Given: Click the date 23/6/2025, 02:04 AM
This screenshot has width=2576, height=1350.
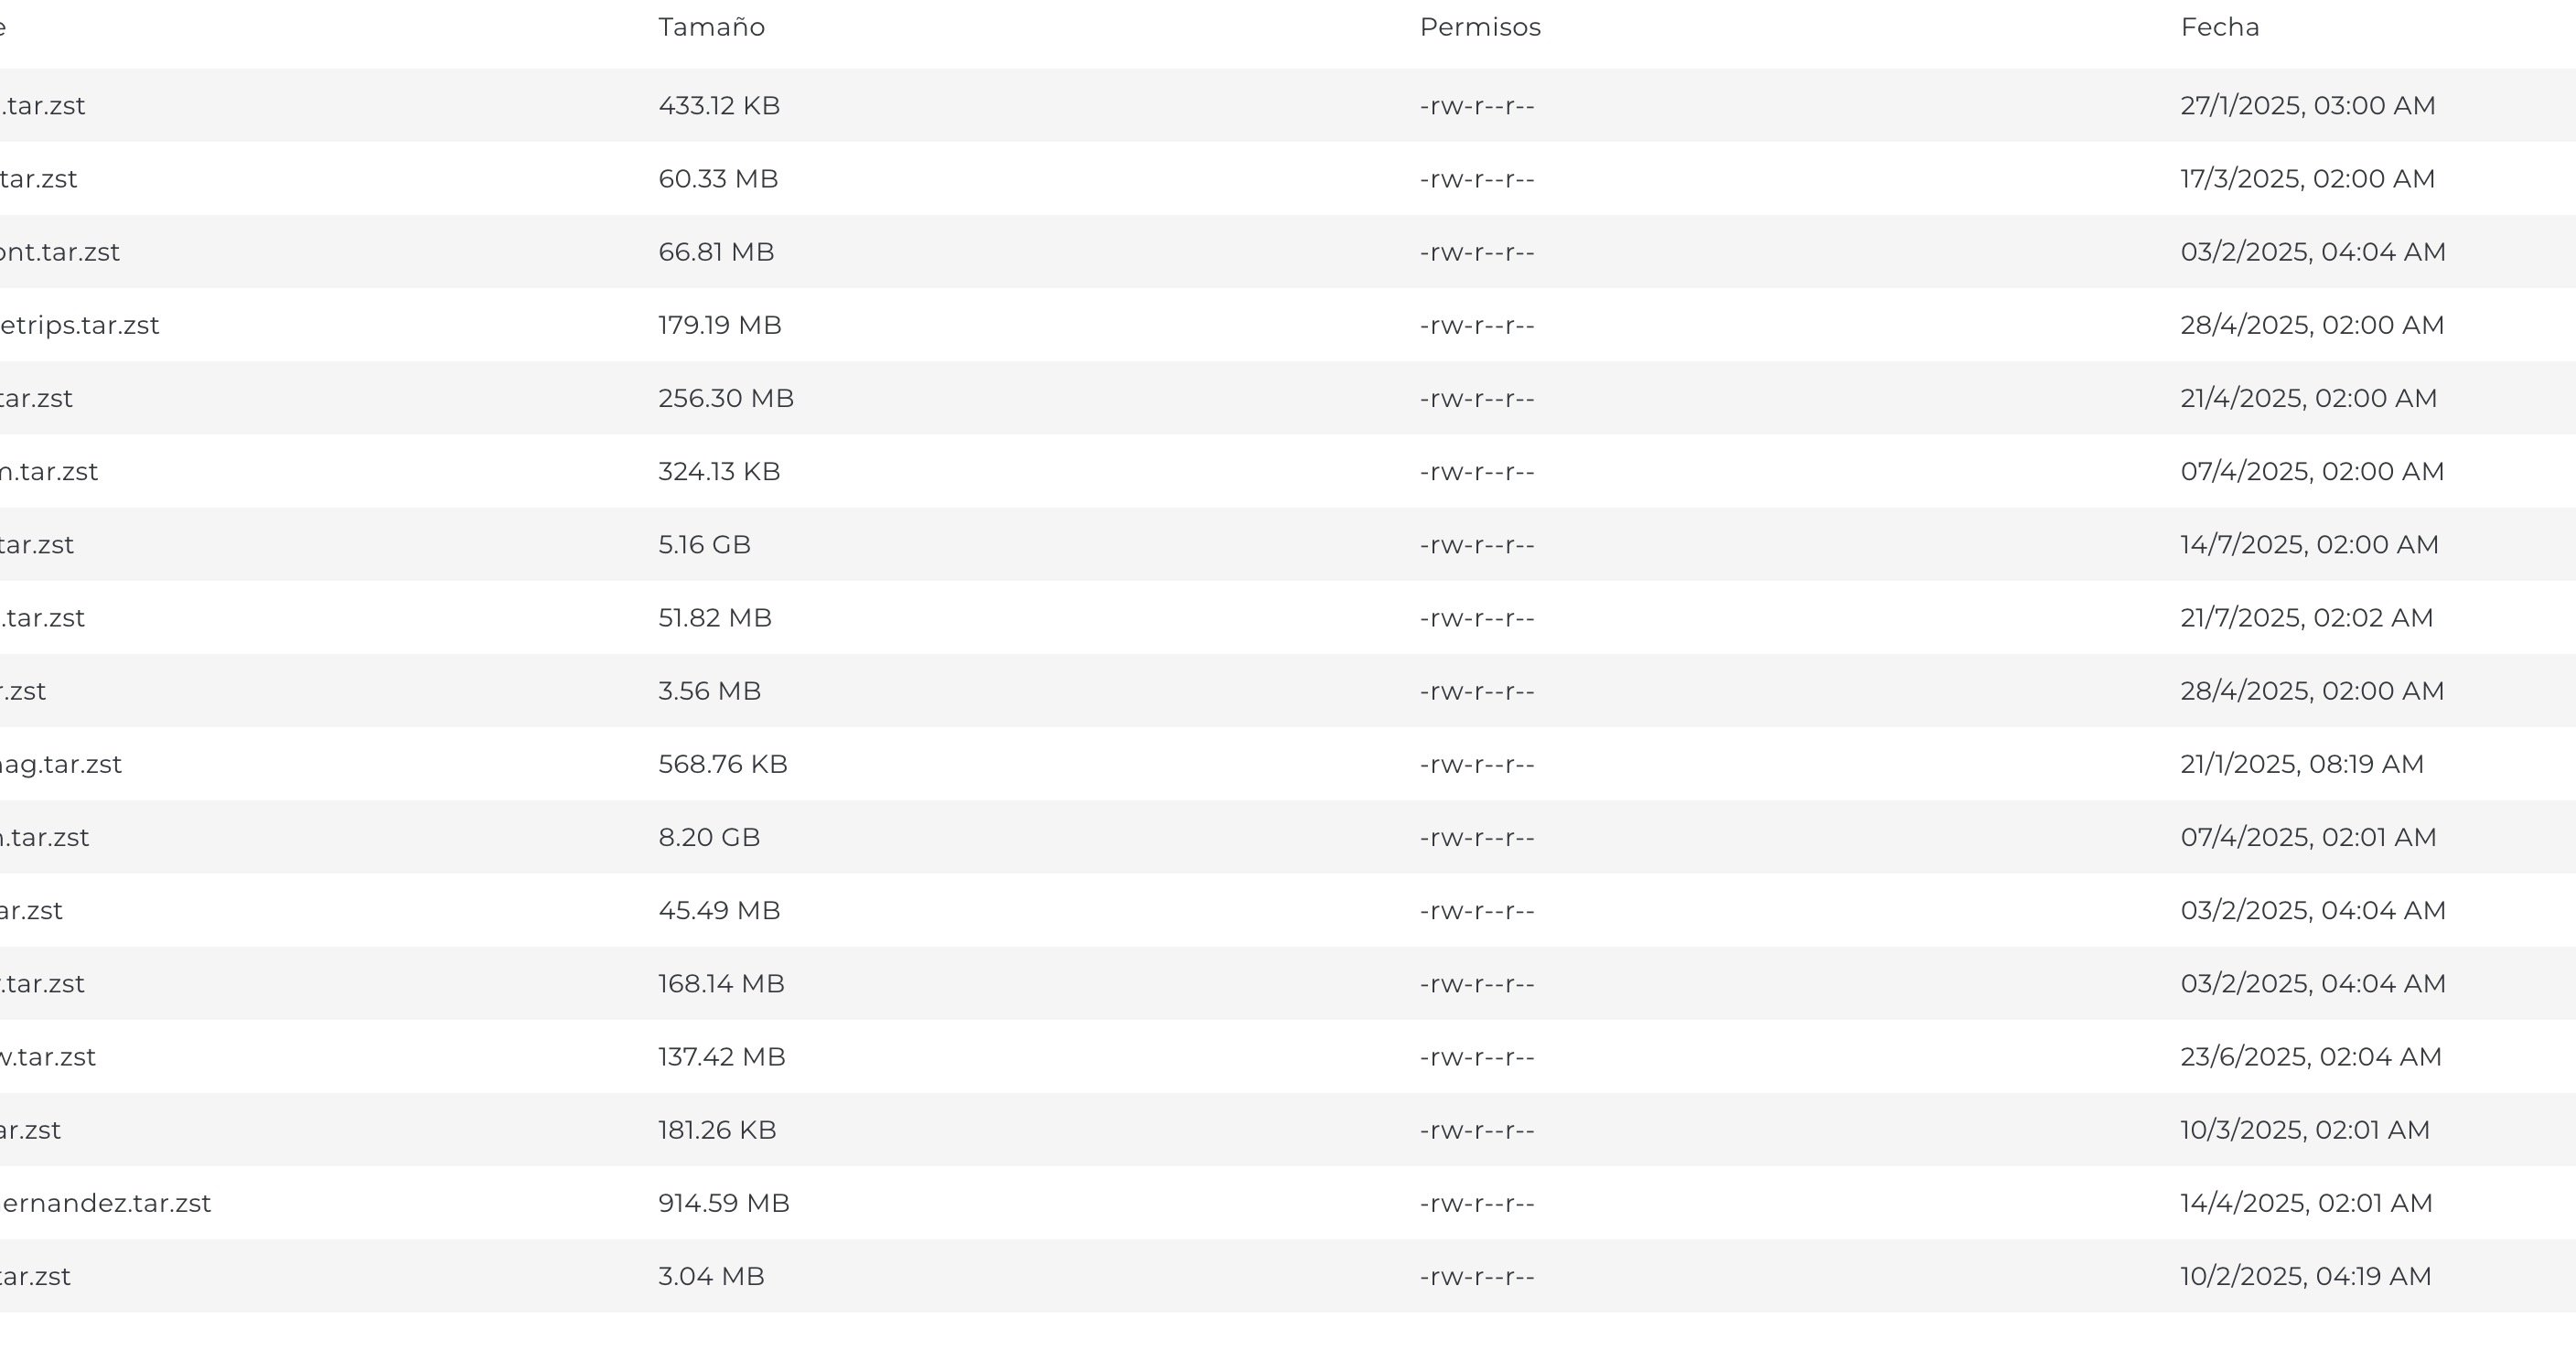Looking at the screenshot, I should [x=2310, y=1057].
